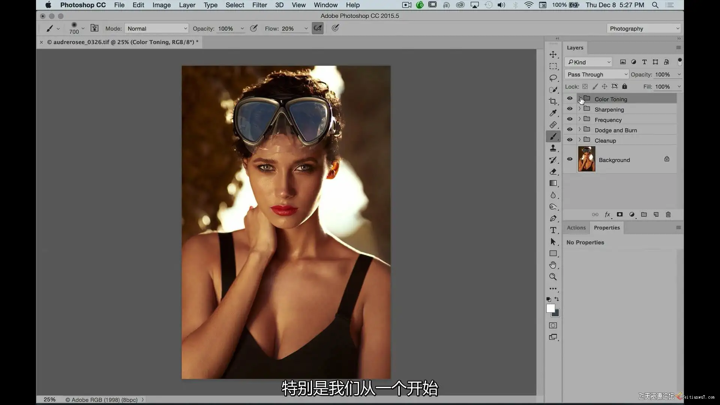The image size is (720, 405).
Task: Select the Move tool
Action: click(553, 54)
